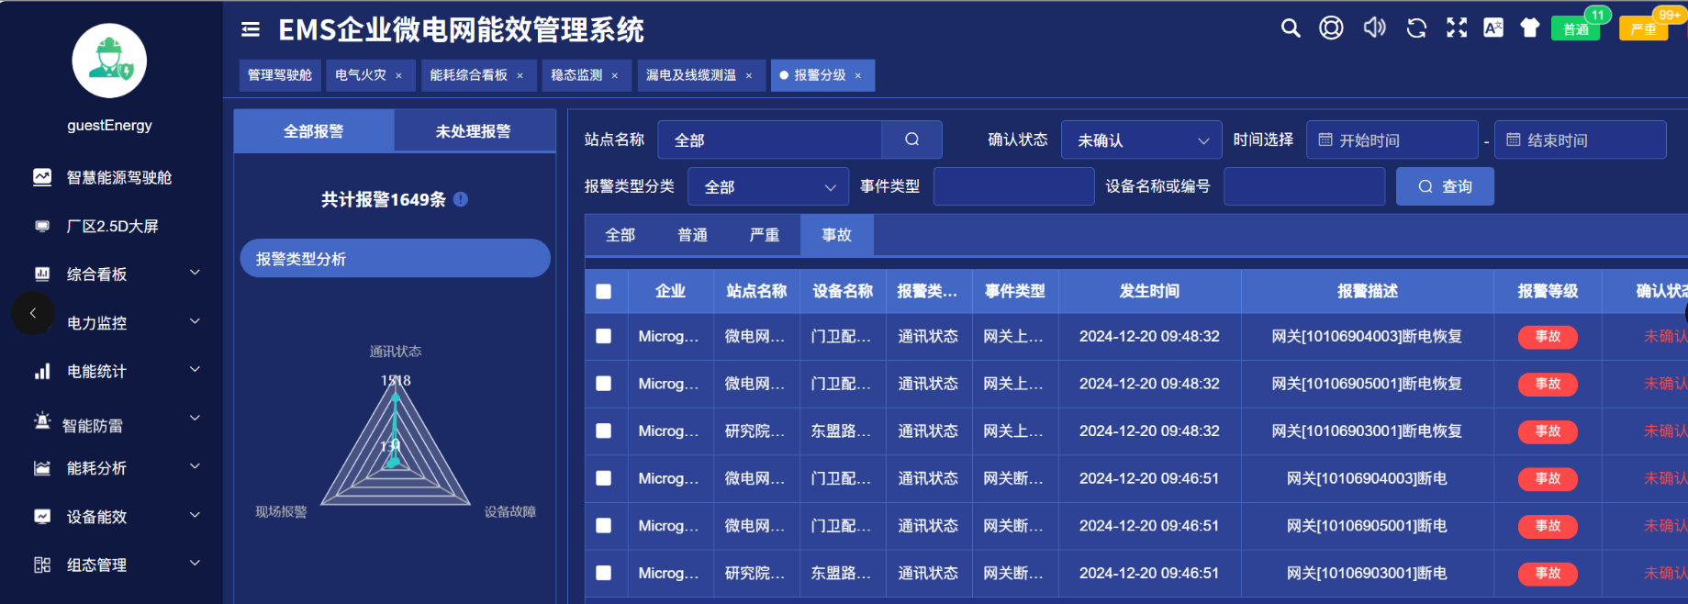Tick checkbox for 网关[10106904003]断电 row
This screenshot has height=604, width=1688.
(x=603, y=477)
